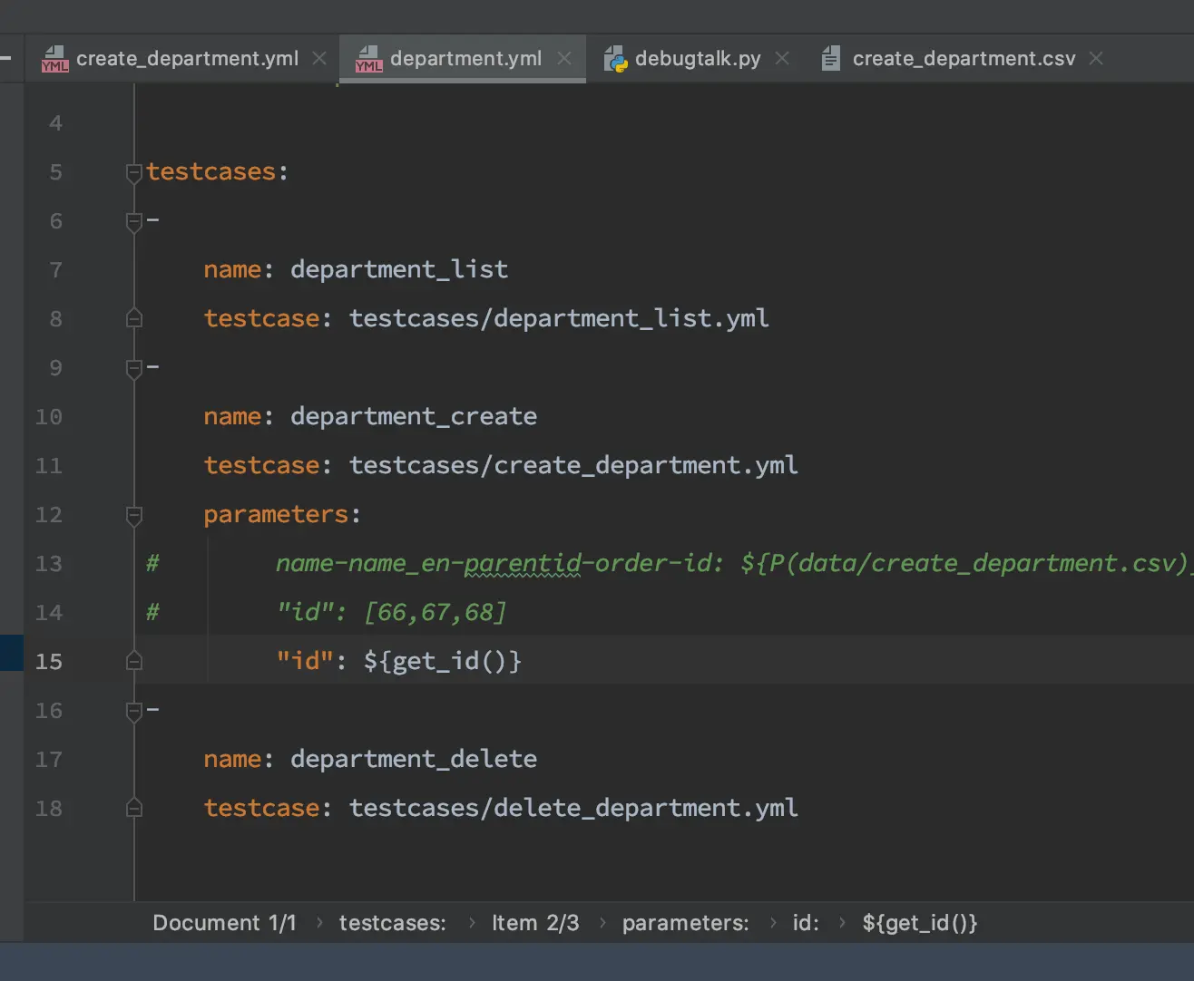Click the commented [66,67,68] list
Viewport: 1194px width, 981px height.
point(436,612)
